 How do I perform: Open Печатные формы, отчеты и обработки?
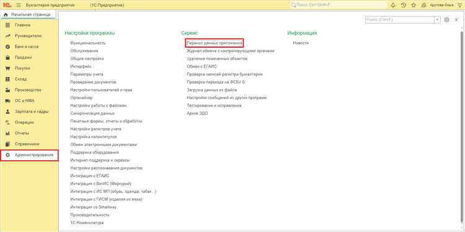[x=106, y=121]
